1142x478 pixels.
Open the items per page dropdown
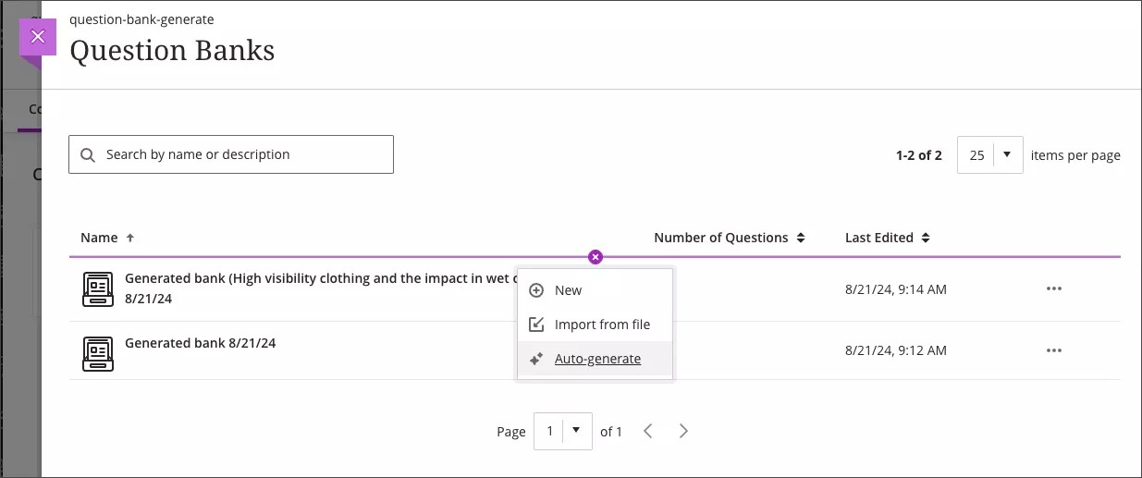coord(989,155)
